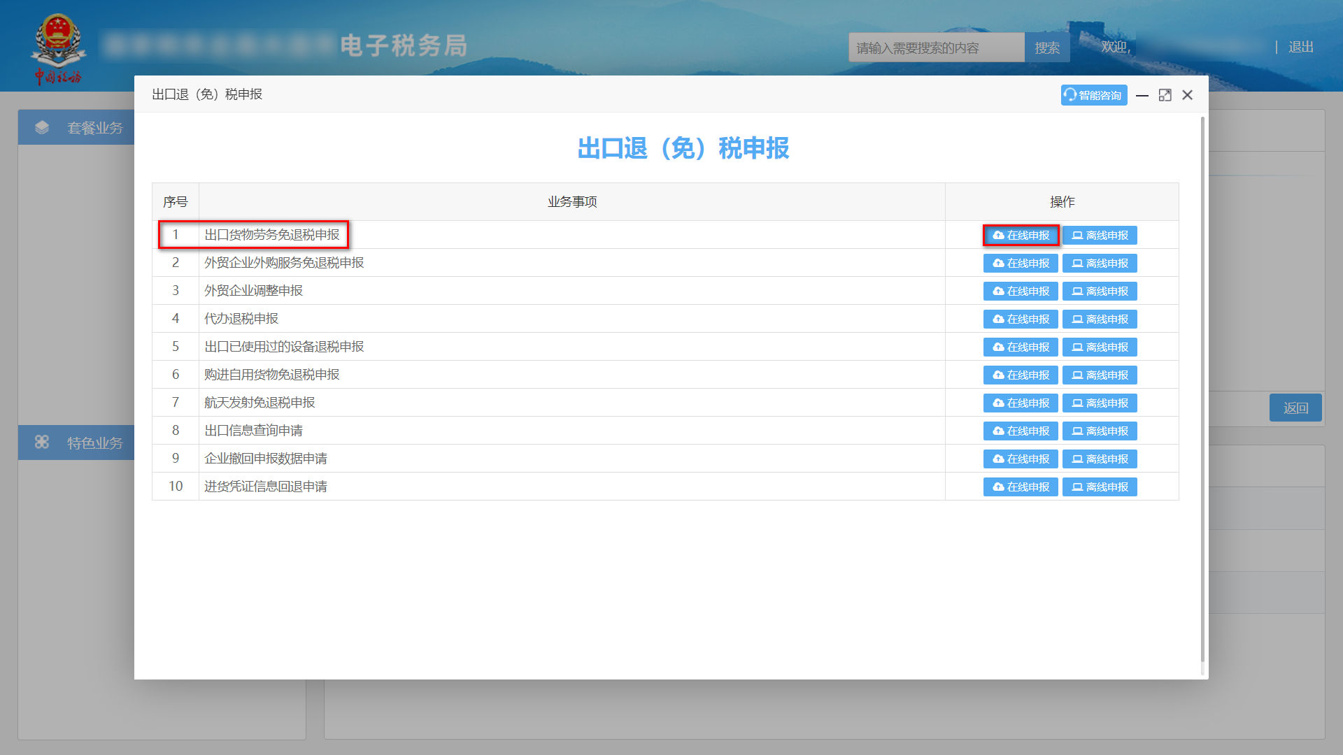
Task: Switch to the 套餐业务 panel
Action: tap(95, 127)
